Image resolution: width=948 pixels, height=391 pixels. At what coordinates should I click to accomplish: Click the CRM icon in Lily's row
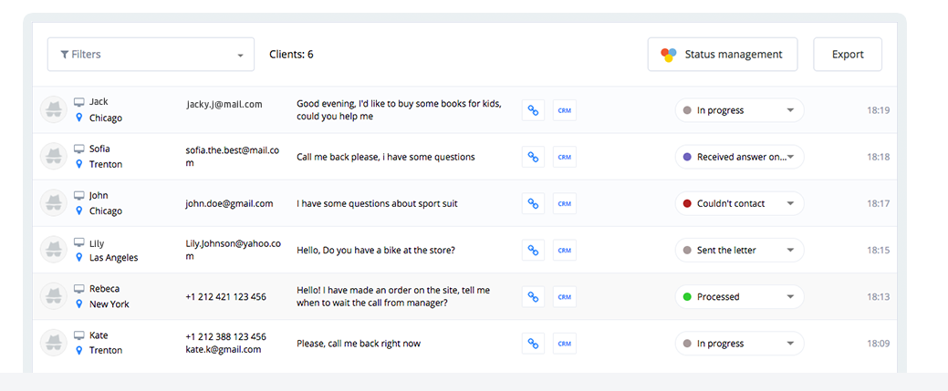click(564, 250)
